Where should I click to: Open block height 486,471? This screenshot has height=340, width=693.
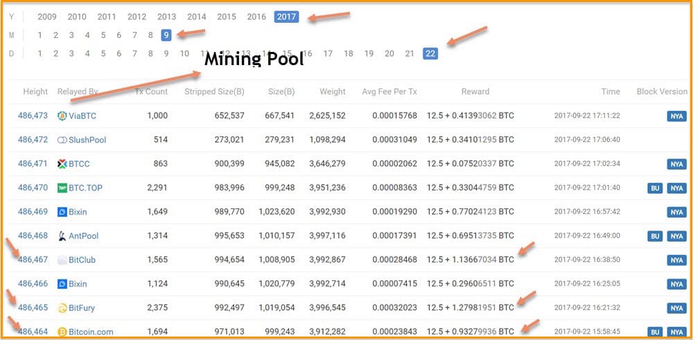(x=33, y=164)
